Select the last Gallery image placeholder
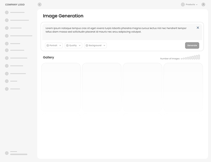The width and height of the screenshot is (211, 162). [183, 86]
